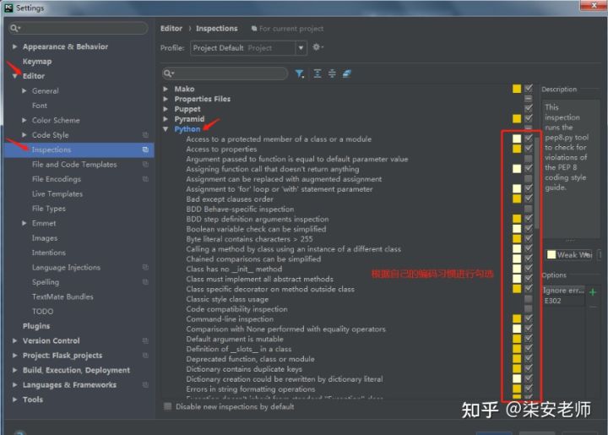Toggle 'Default argument is mutable' checkbox
The width and height of the screenshot is (608, 435).
528,339
